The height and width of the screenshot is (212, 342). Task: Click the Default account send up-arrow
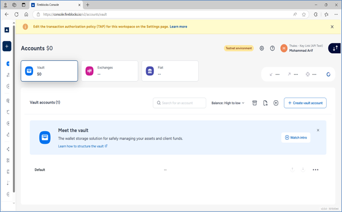click(292, 170)
